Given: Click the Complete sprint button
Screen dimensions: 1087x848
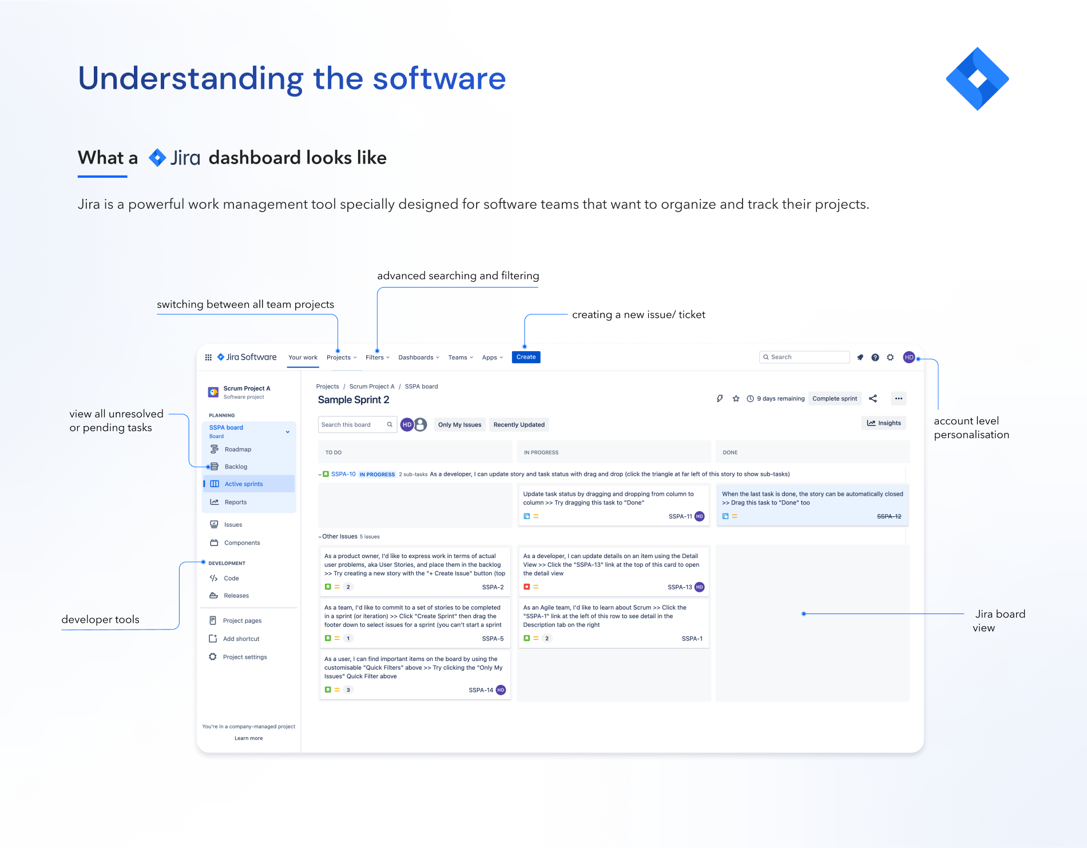Looking at the screenshot, I should 835,399.
